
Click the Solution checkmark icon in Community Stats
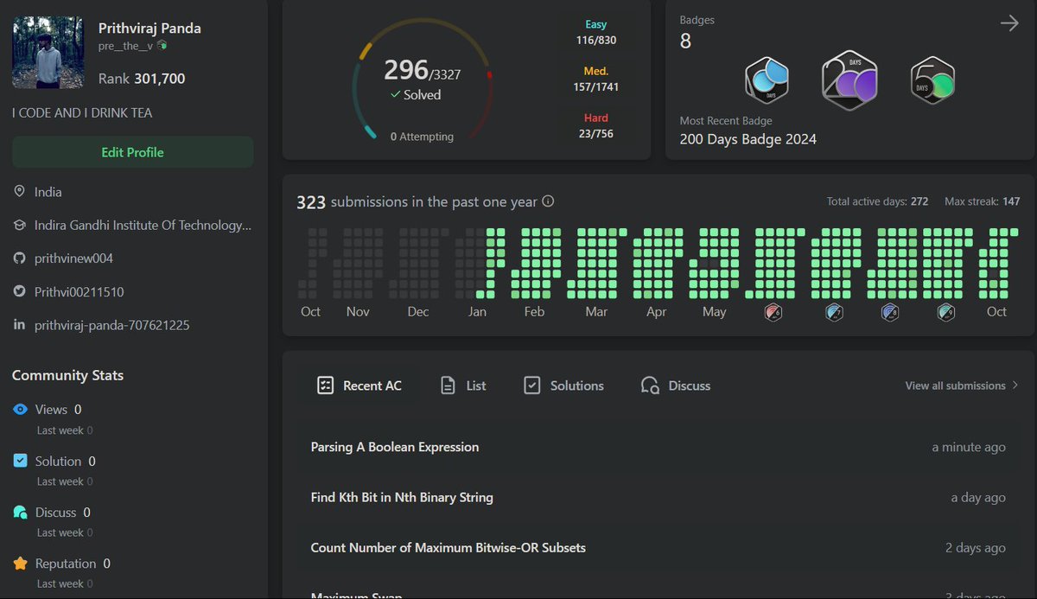tap(21, 461)
